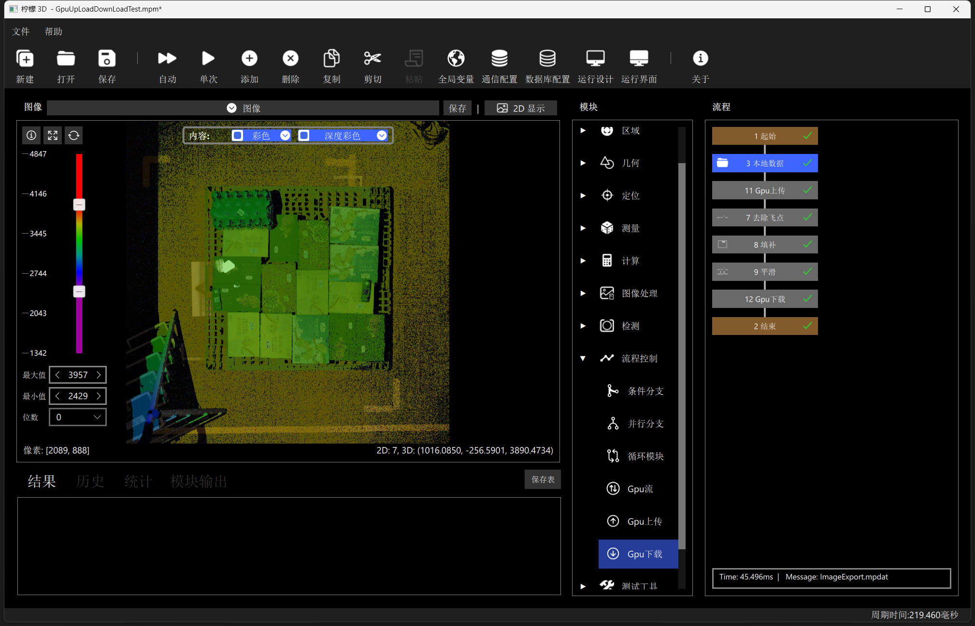Open 全局变量 global variables icon
975x626 pixels.
point(456,58)
